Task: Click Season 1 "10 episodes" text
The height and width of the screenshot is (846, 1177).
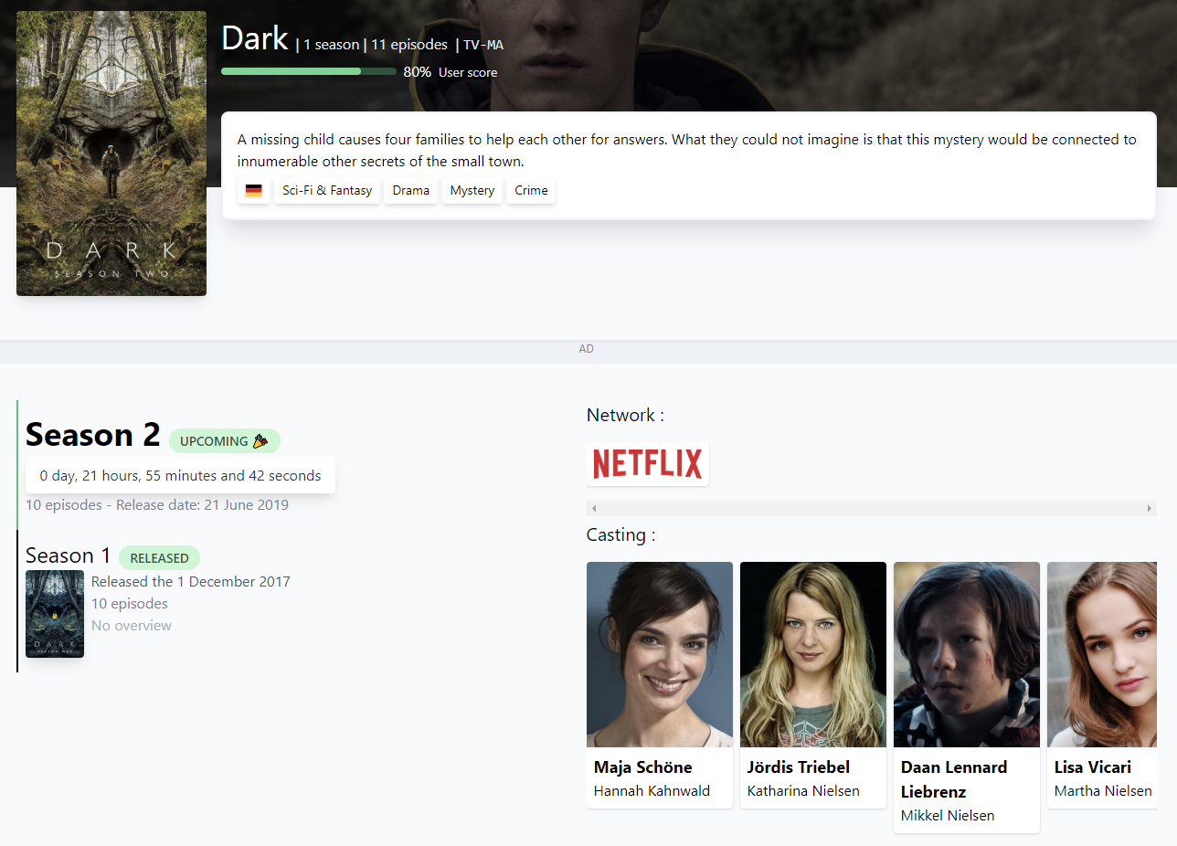Action: coord(130,604)
